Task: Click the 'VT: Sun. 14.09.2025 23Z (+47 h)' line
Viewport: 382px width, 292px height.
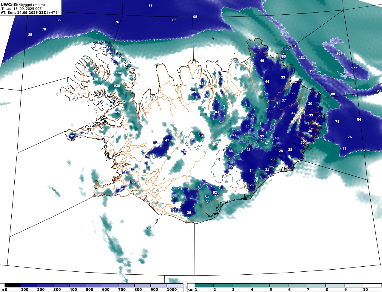Action: pos(30,13)
